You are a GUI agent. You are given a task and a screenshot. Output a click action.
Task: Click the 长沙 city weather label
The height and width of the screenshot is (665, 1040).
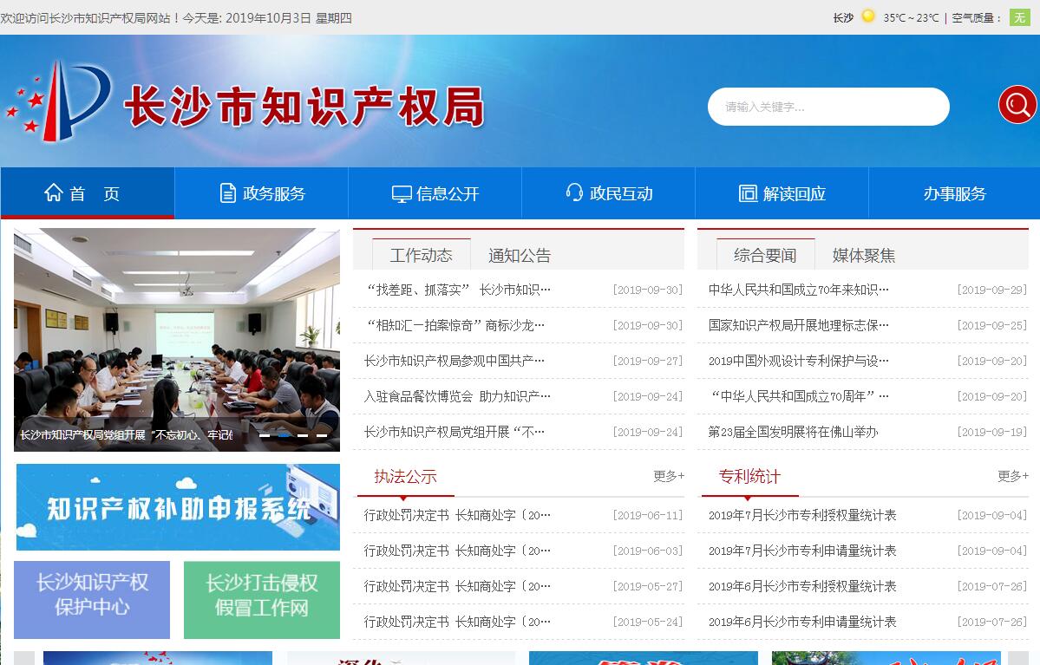tap(843, 18)
